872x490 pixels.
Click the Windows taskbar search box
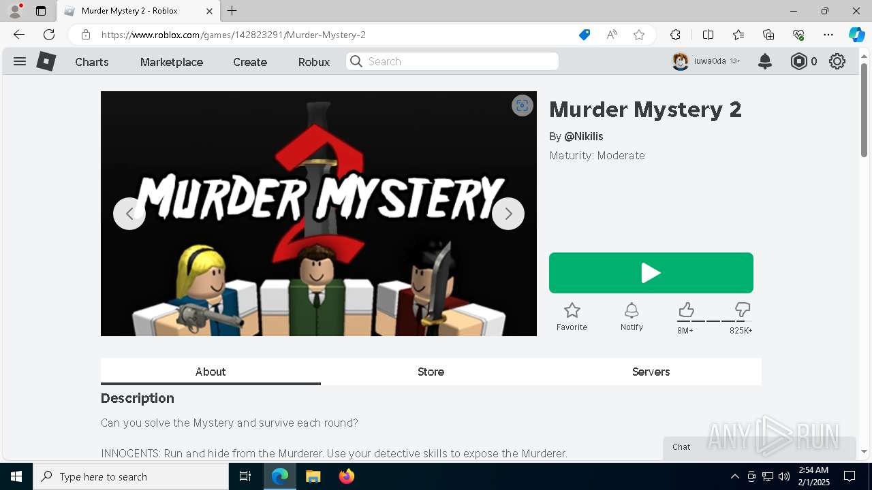coord(131,476)
